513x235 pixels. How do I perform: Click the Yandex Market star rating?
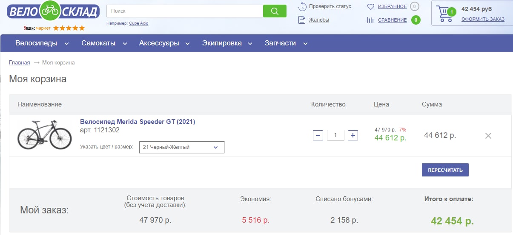(69, 28)
